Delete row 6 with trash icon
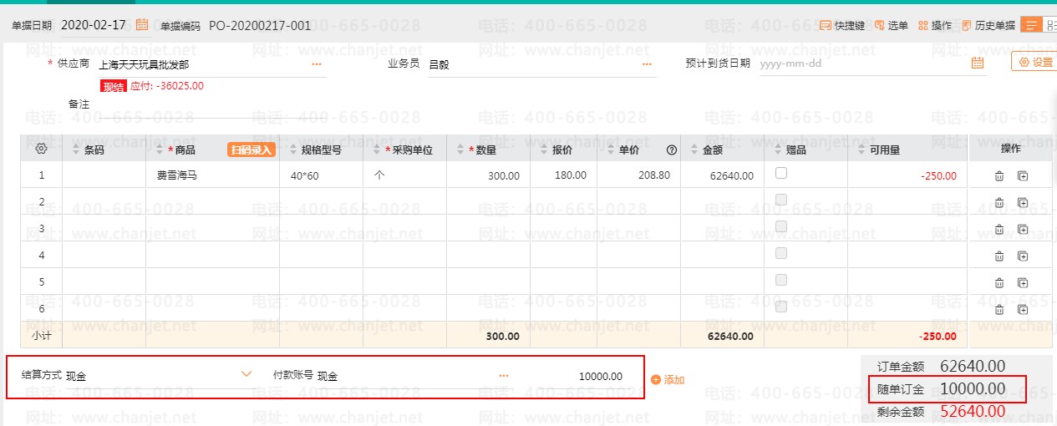 [x=999, y=309]
